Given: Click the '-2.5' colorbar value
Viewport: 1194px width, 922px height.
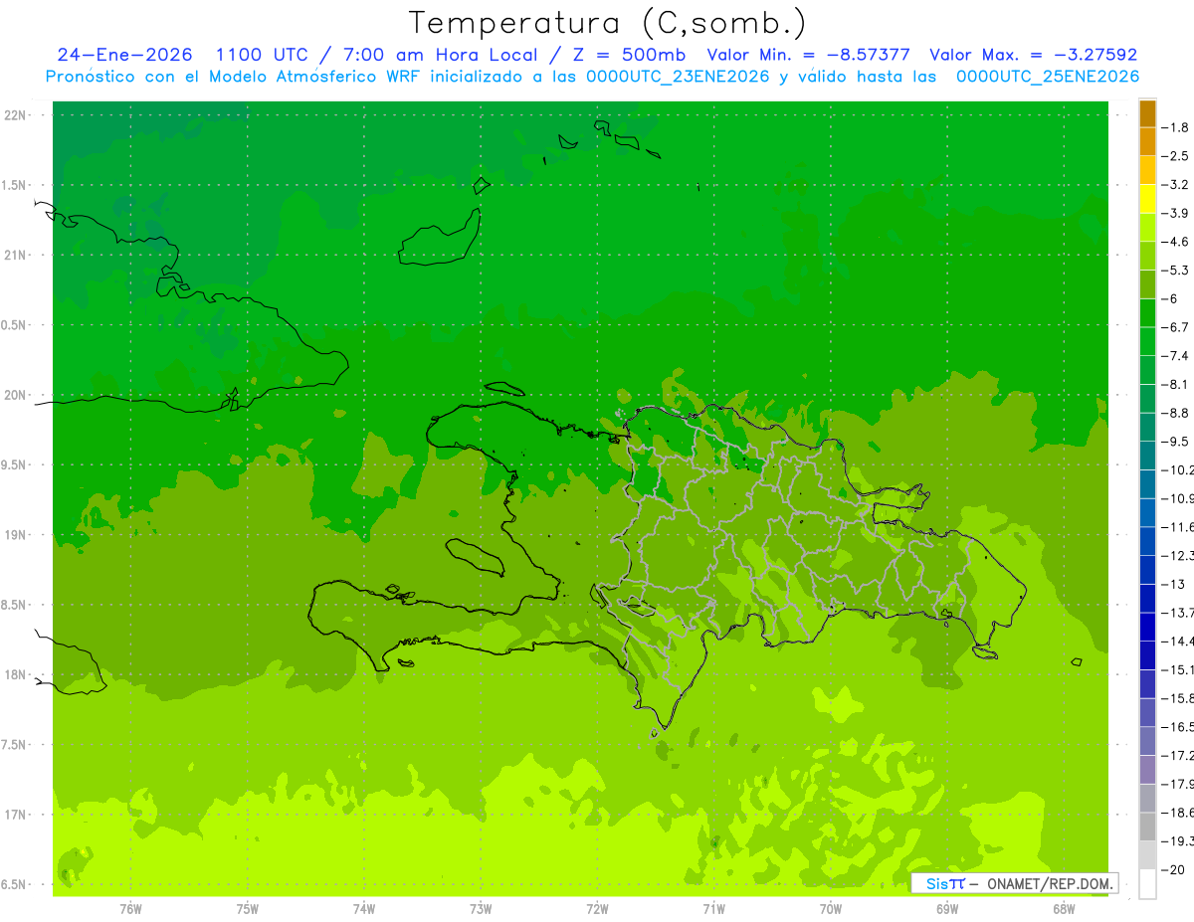Looking at the screenshot, I should (1175, 156).
